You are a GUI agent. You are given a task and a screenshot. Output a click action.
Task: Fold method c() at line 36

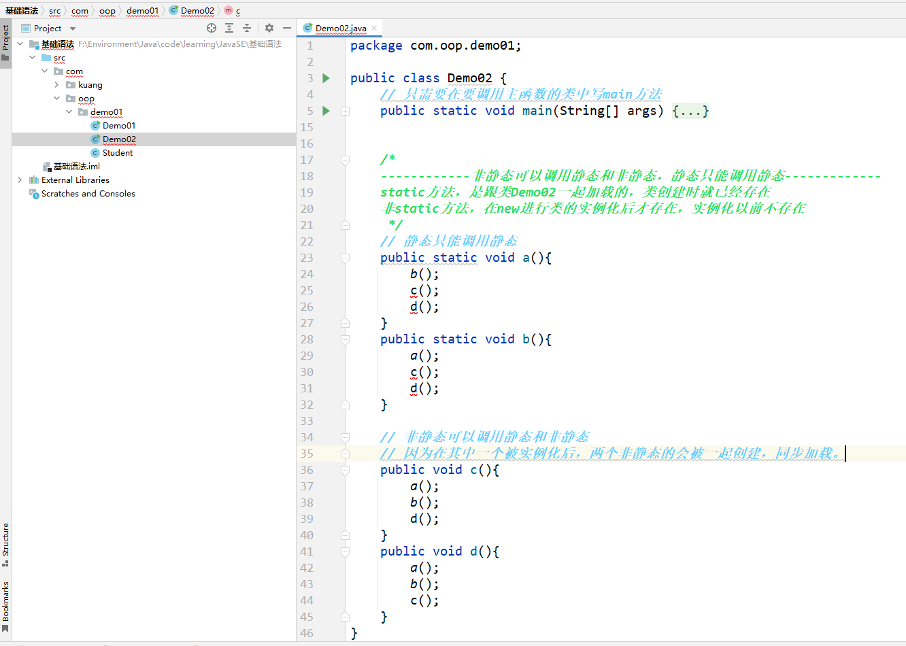pos(346,470)
